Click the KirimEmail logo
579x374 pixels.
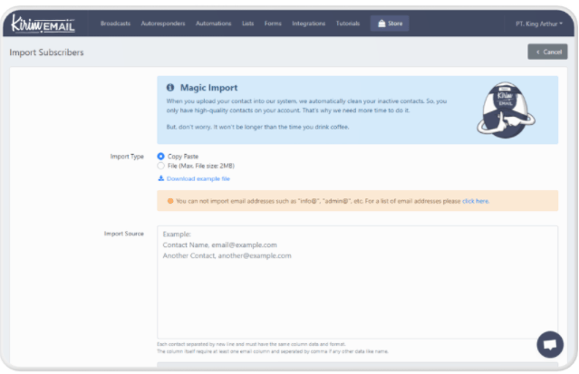(x=43, y=23)
